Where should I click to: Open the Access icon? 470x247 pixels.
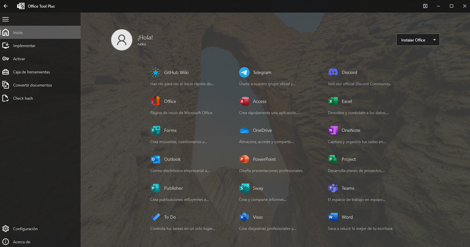tap(244, 101)
